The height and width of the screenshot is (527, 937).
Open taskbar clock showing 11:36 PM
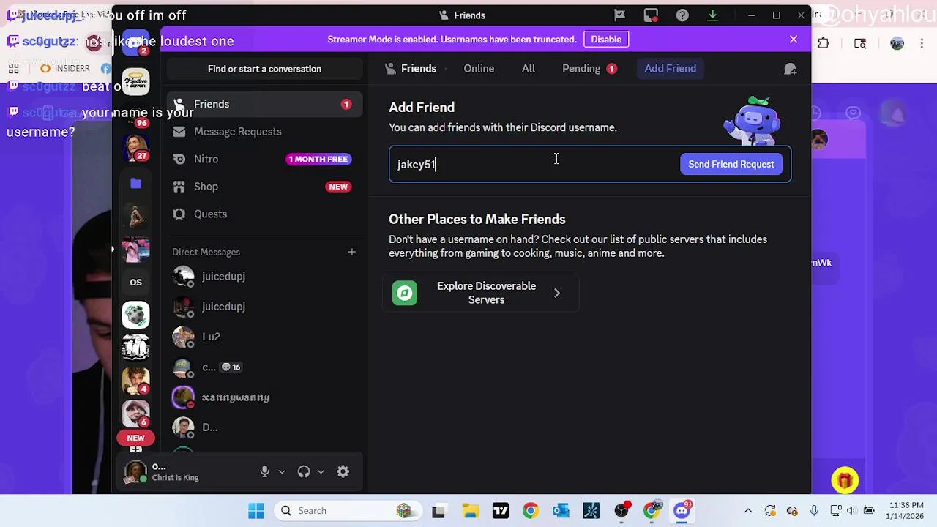tap(907, 511)
